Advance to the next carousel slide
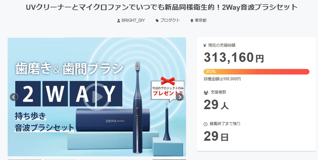Image resolution: width=318 pixels, height=160 pixels. pyautogui.click(x=180, y=97)
